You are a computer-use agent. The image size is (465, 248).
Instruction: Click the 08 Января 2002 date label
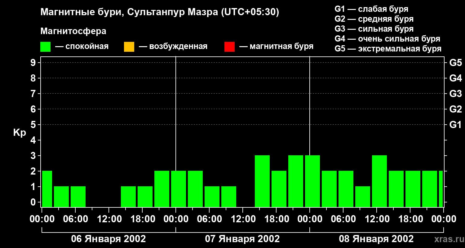[376, 239]
